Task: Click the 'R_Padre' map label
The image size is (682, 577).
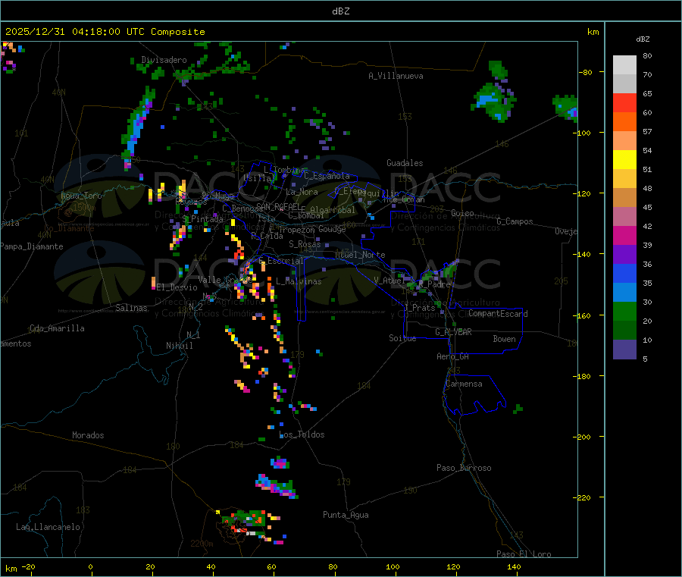Action: (434, 284)
